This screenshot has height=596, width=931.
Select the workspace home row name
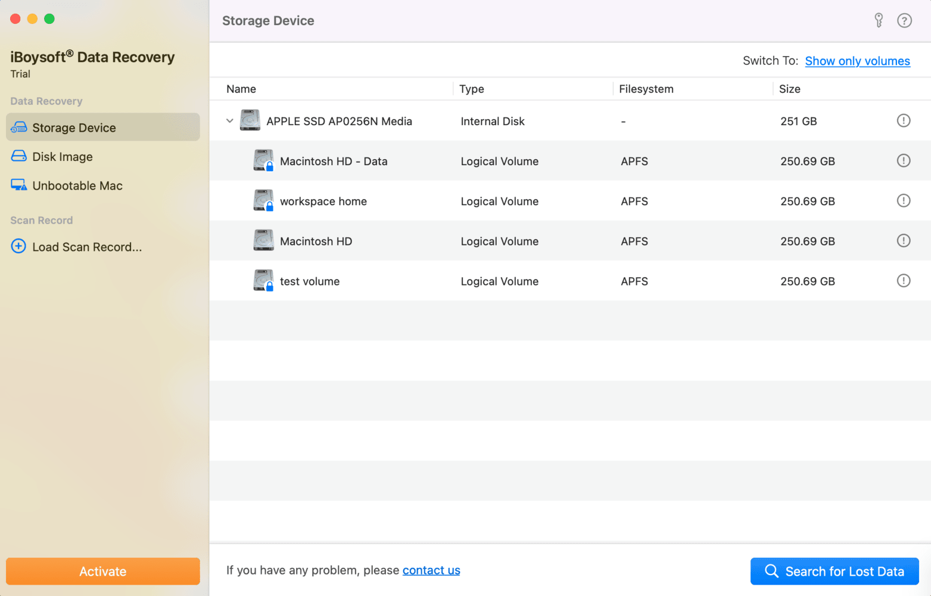coord(323,201)
